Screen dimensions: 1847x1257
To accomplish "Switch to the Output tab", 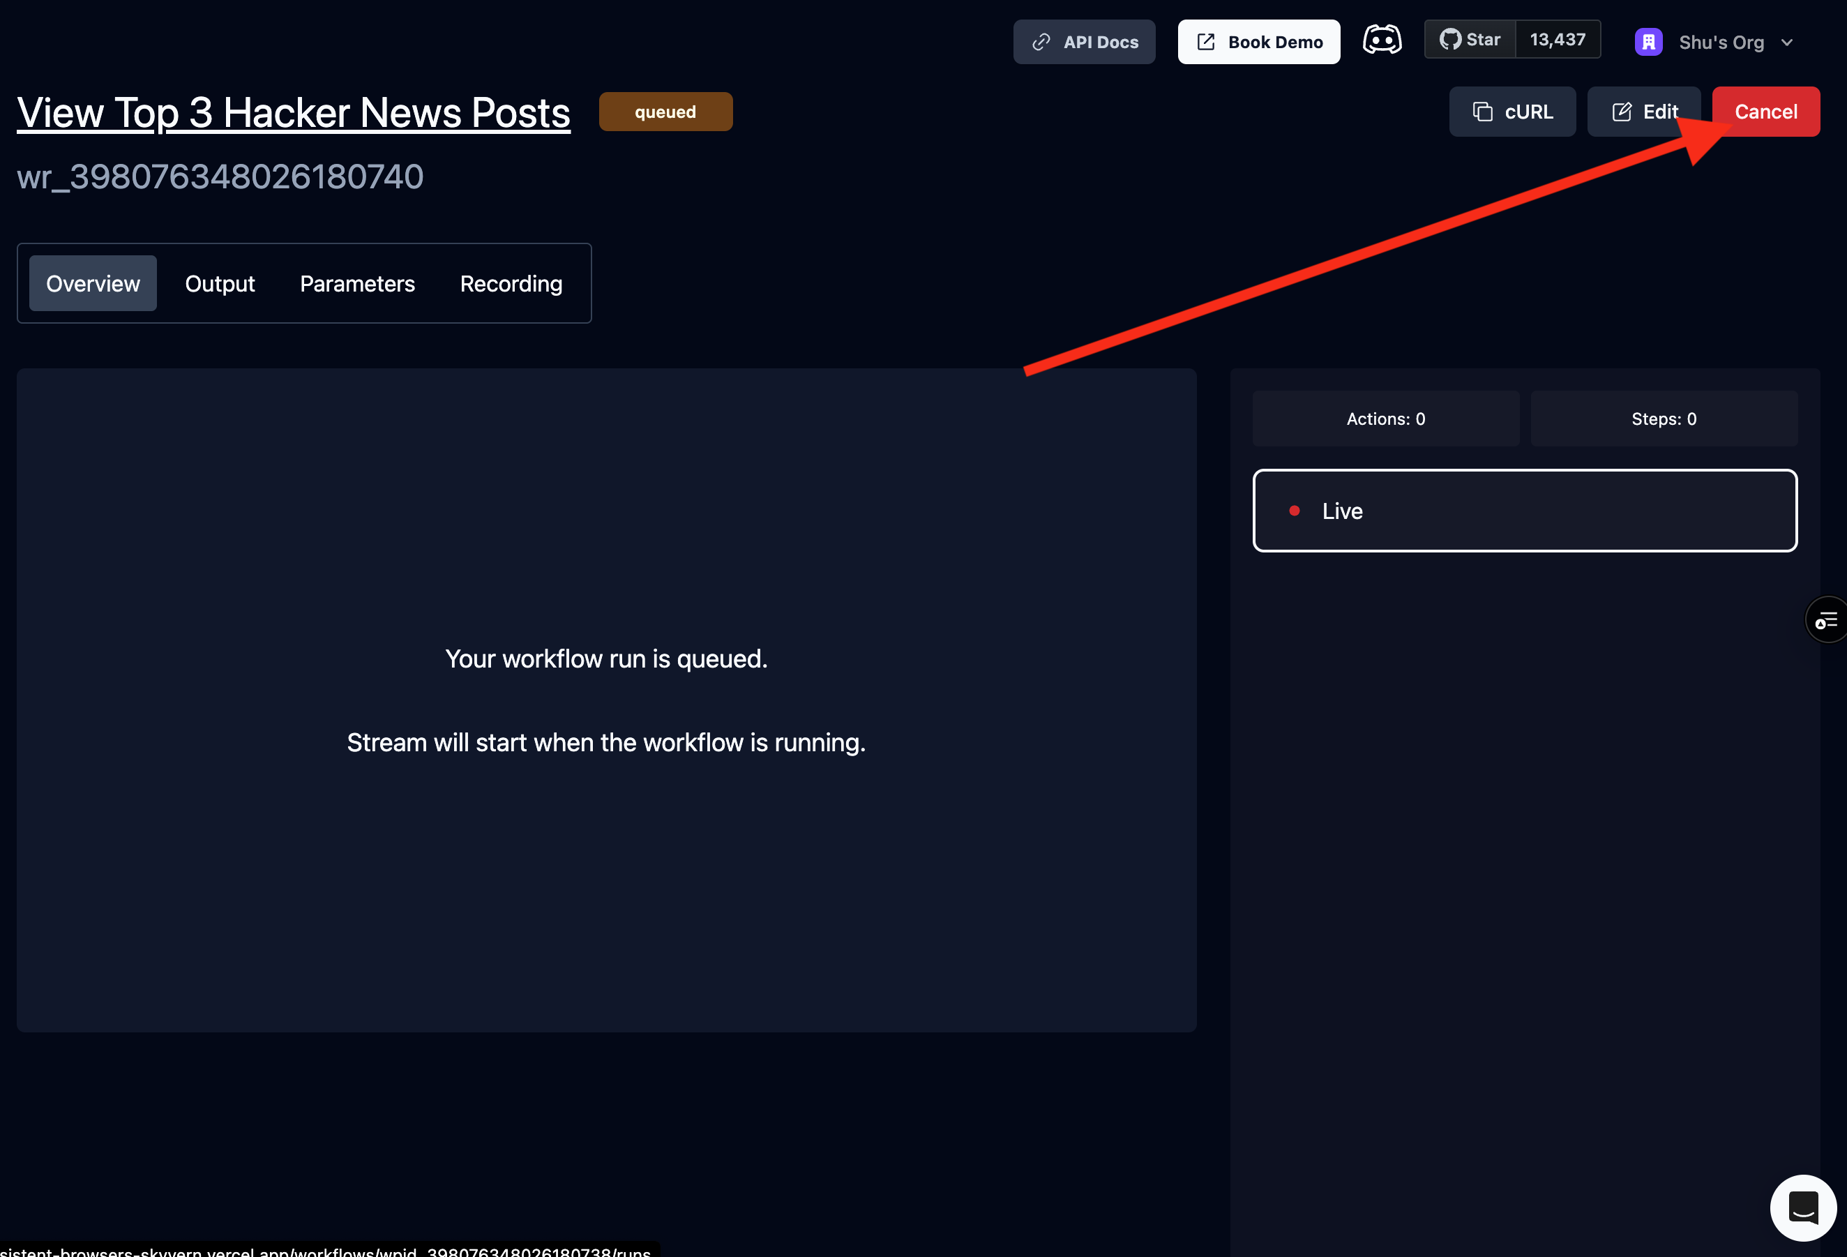I will pyautogui.click(x=220, y=284).
